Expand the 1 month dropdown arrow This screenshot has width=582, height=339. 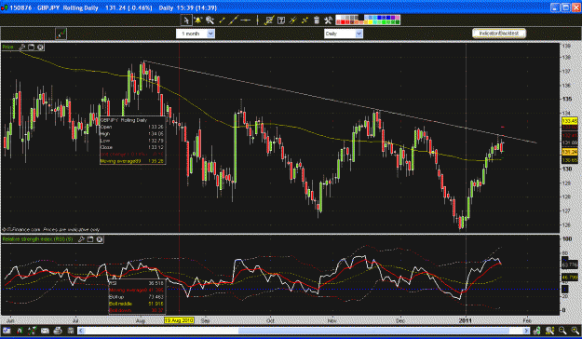210,34
